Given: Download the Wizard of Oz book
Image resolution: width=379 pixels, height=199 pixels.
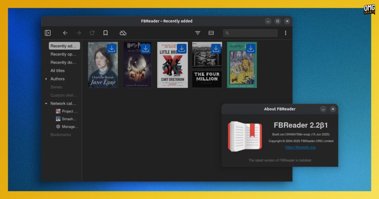Looking at the screenshot, I should tap(251, 49).
